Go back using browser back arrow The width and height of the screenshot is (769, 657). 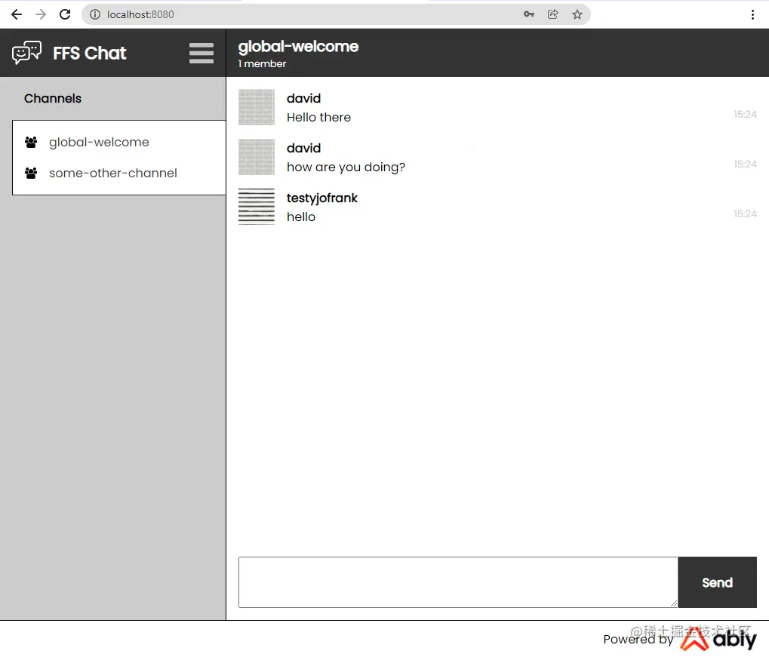[x=16, y=14]
